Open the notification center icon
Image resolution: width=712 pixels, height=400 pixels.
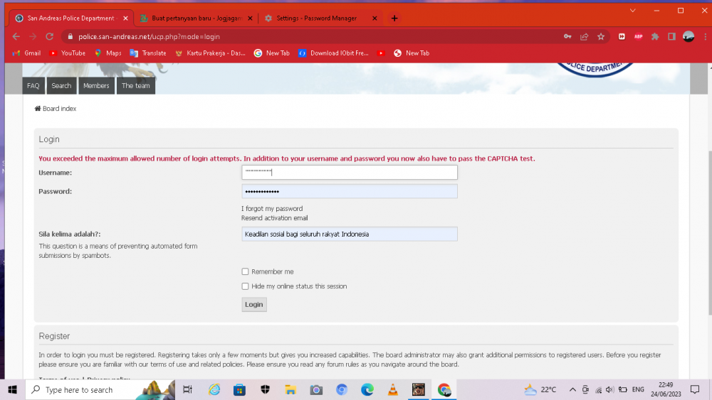[x=695, y=389]
